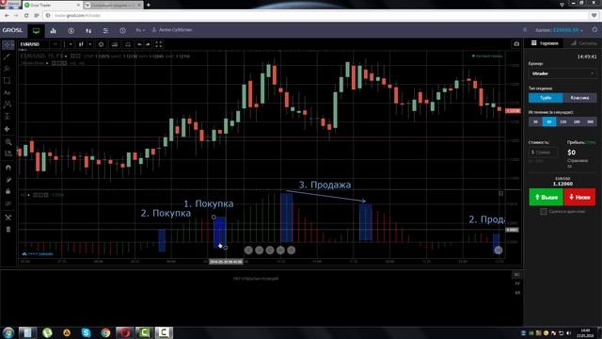Click the browser reload button
This screenshot has width=602, height=339.
(26, 15)
